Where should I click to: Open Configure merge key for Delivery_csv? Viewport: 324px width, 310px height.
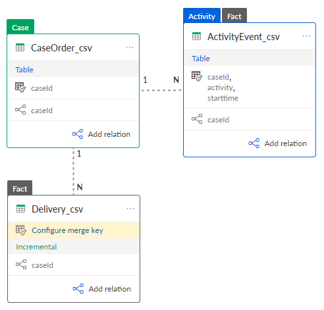point(74,230)
